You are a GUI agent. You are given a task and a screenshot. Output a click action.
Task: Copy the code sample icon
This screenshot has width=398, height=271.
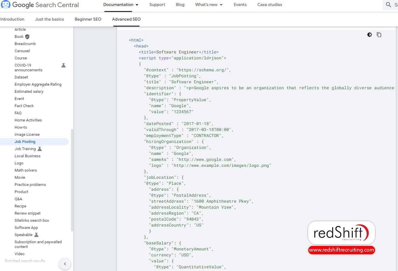(x=379, y=35)
